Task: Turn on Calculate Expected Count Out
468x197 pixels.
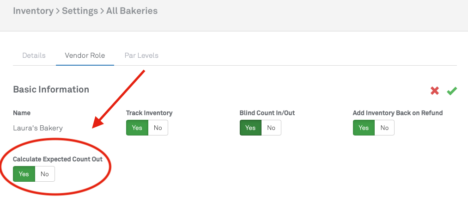Action: point(24,174)
